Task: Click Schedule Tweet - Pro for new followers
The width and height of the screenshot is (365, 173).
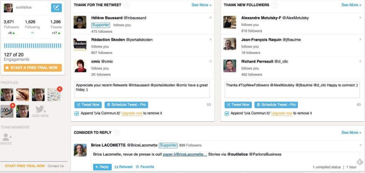Action: [276, 105]
